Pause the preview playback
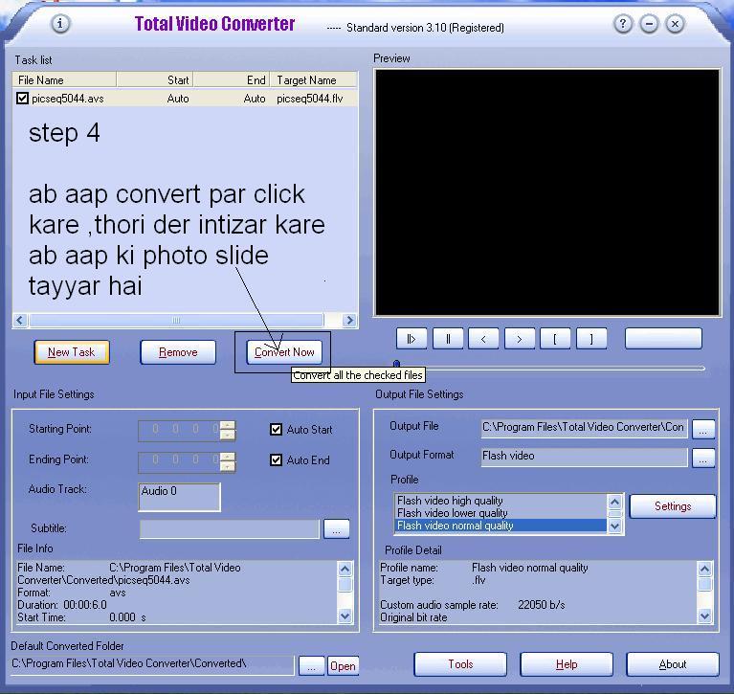The image size is (734, 694). tap(448, 339)
